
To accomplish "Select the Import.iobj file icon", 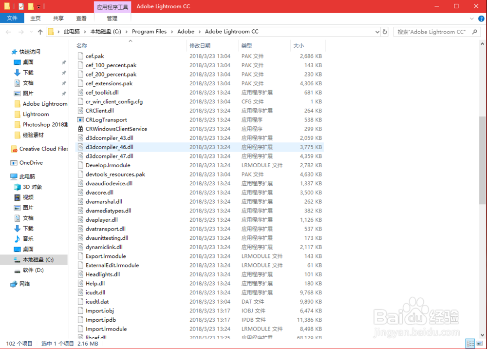I will pyautogui.click(x=80, y=310).
